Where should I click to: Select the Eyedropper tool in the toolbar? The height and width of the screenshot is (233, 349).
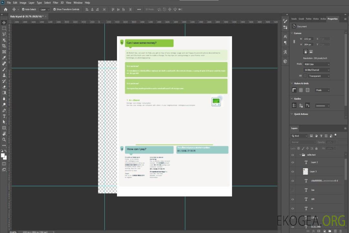[x=4, y=58]
